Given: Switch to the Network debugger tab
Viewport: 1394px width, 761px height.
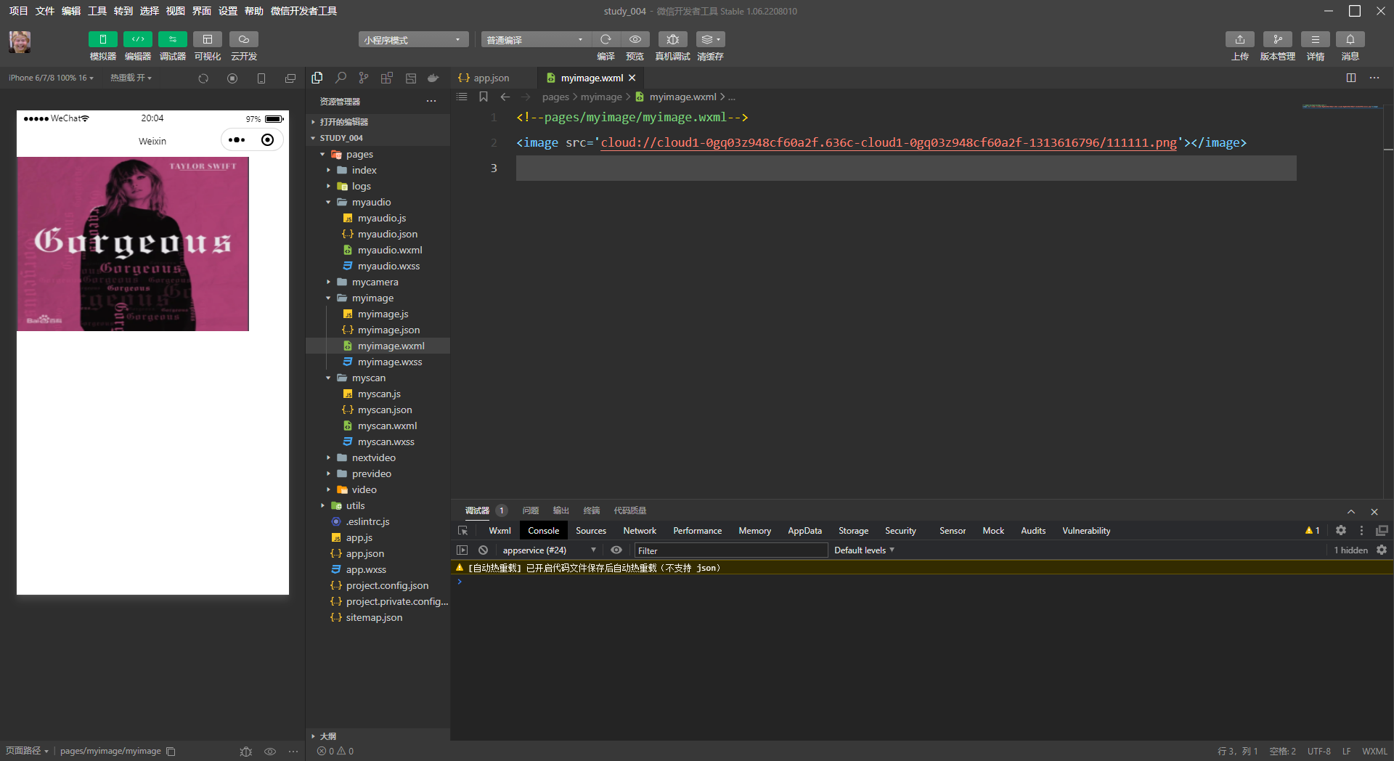Looking at the screenshot, I should coord(640,531).
